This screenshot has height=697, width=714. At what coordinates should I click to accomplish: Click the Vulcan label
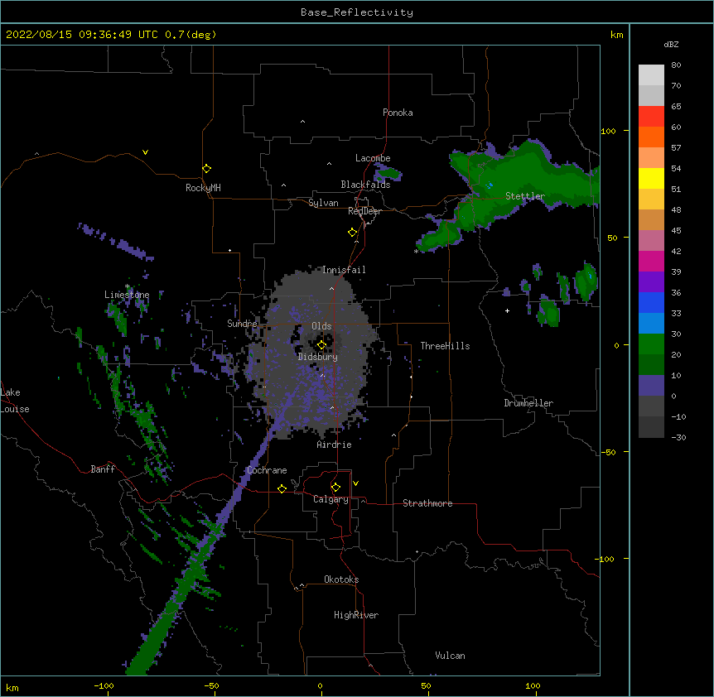click(450, 656)
